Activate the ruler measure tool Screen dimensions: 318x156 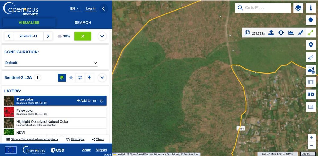311,57
